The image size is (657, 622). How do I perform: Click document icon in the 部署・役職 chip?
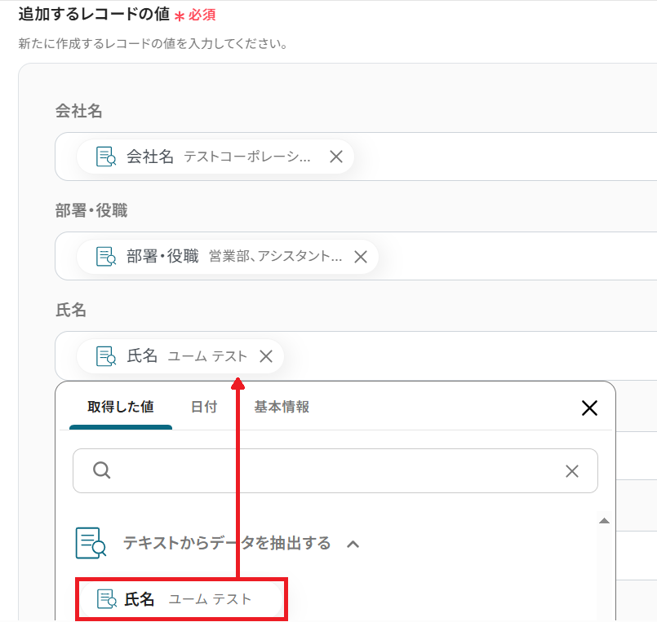(x=106, y=257)
